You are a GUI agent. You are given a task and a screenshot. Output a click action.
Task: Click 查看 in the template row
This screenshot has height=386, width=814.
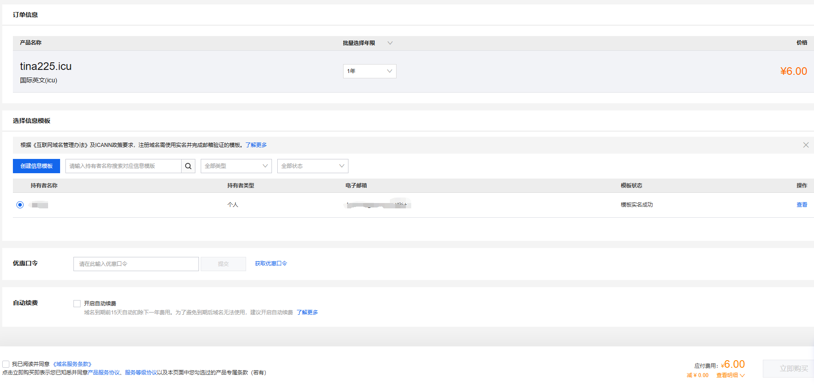click(x=802, y=205)
